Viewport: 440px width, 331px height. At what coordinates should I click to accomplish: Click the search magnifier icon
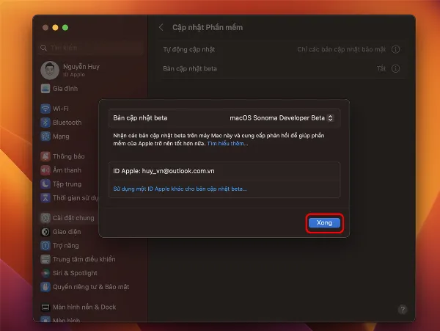tap(43, 48)
